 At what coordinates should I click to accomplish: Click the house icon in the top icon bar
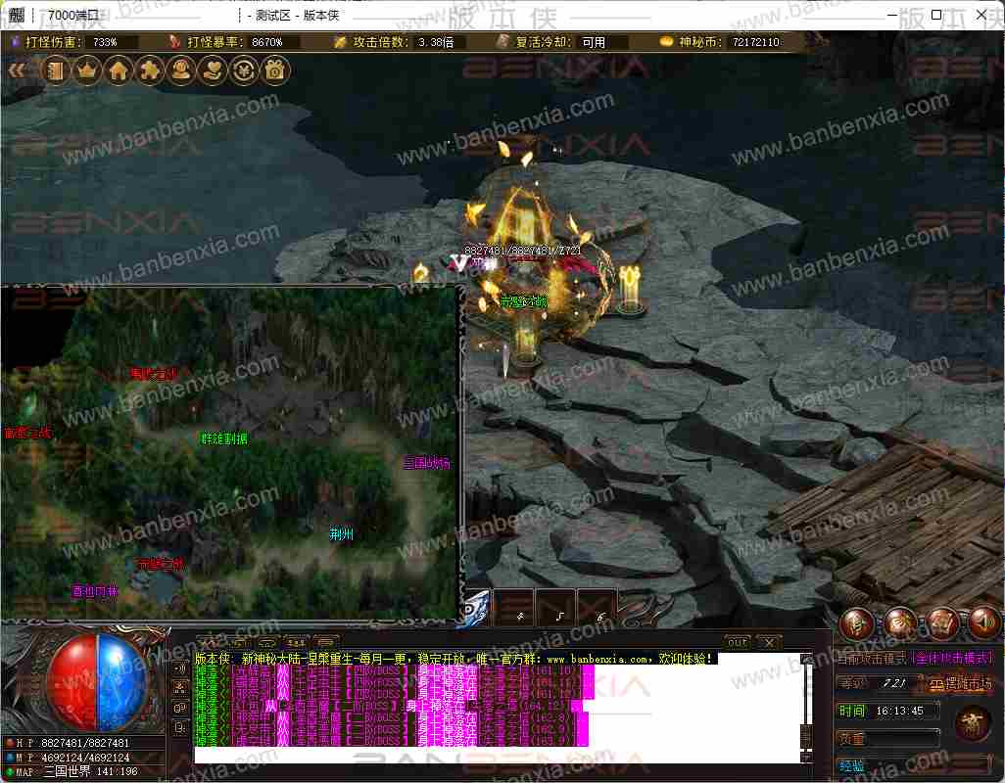[119, 69]
